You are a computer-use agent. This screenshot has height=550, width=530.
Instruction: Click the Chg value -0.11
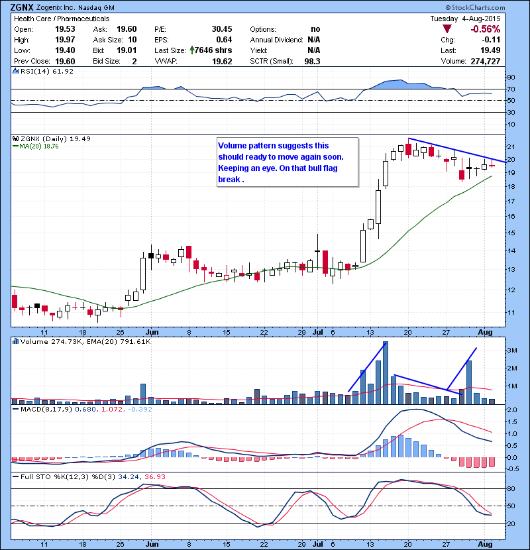click(491, 39)
